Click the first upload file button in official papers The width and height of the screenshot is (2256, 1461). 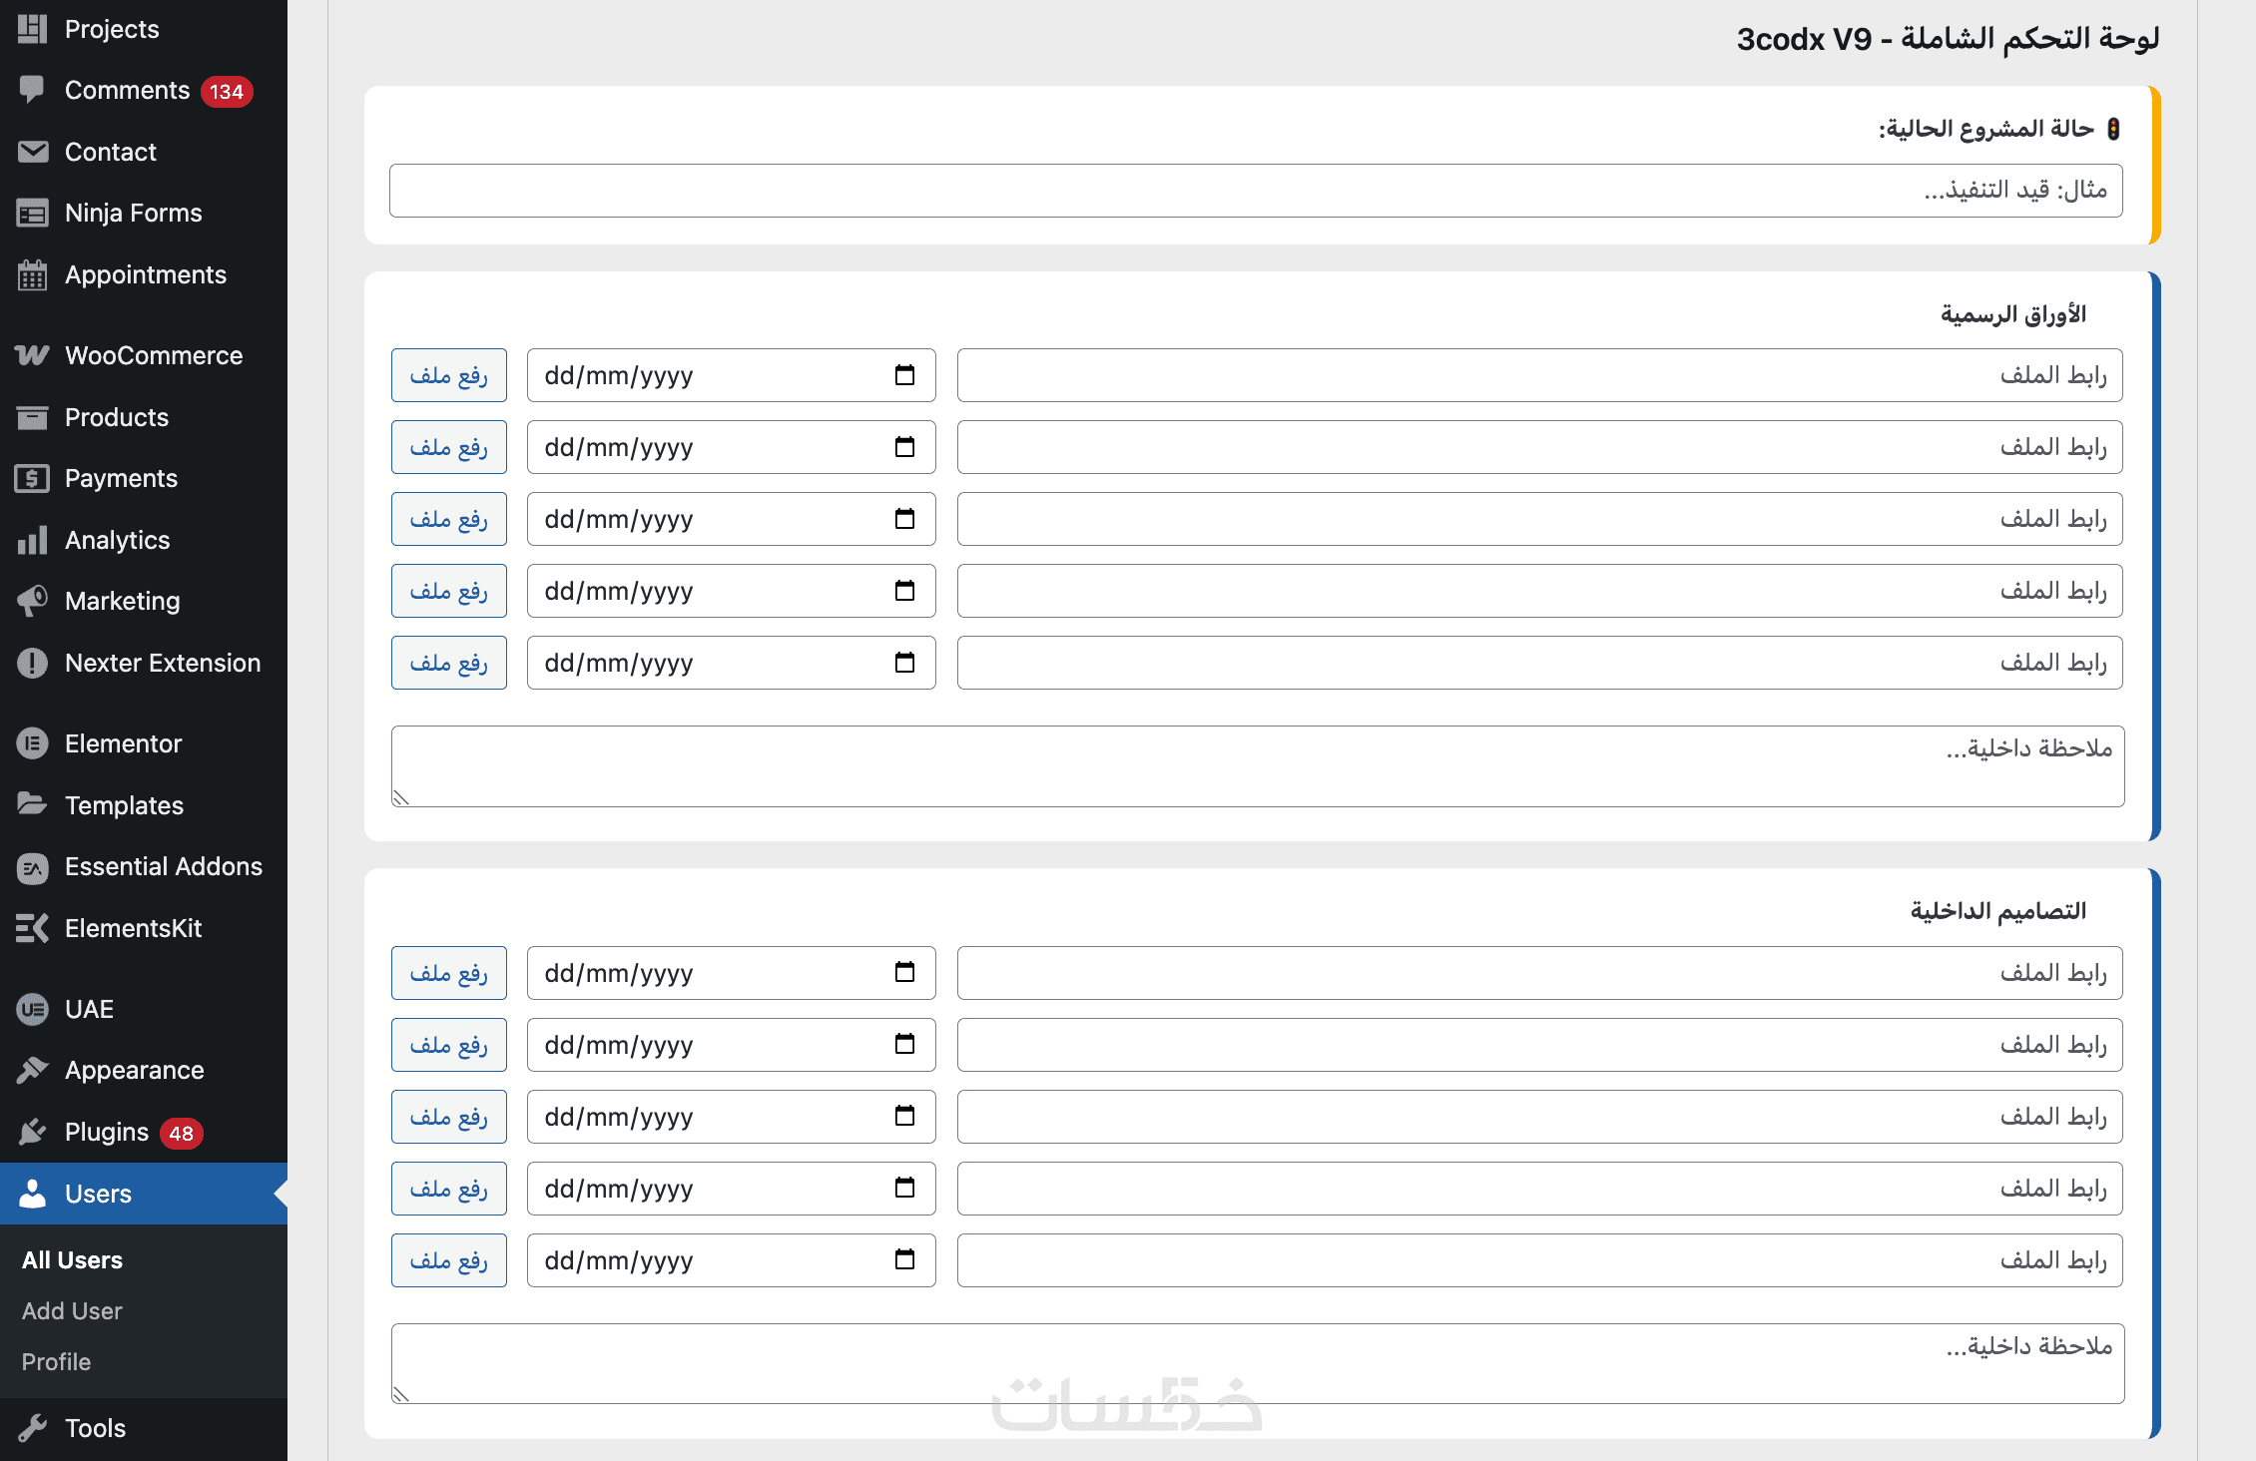[449, 375]
